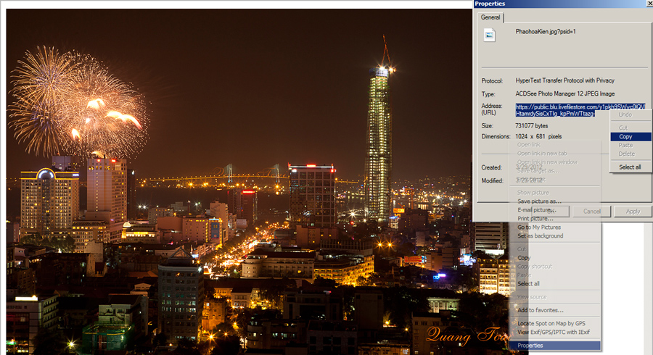653x355 pixels.
Task: Click 'Locate Spot on Map by GPS'
Action: pos(552,323)
